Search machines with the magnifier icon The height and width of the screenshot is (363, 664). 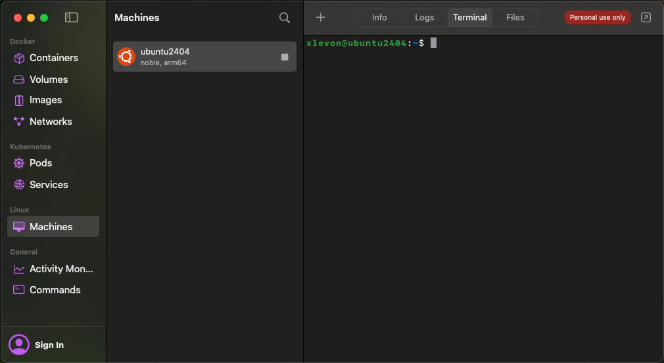[285, 18]
